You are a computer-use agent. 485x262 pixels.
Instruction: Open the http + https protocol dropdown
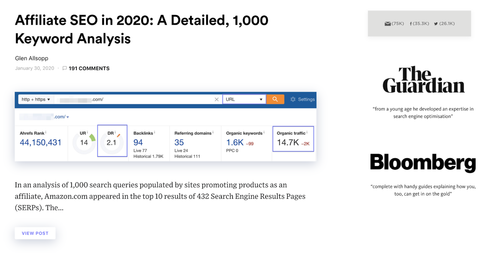click(x=36, y=99)
